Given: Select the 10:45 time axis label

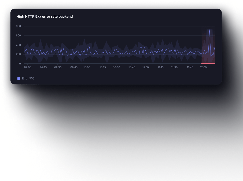Looking at the screenshot, I should (x=132, y=68).
